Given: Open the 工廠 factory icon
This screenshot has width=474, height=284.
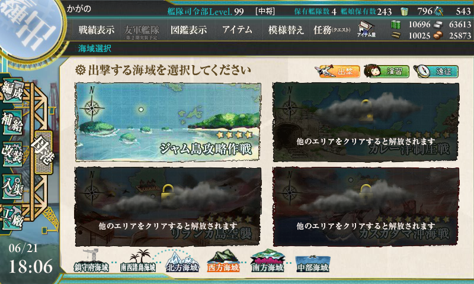Looking at the screenshot, I should [x=12, y=218].
